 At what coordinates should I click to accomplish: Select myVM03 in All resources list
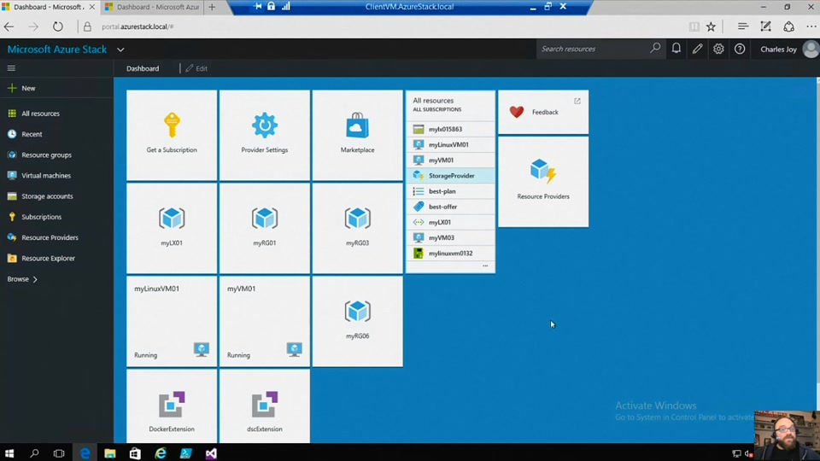pyautogui.click(x=450, y=238)
